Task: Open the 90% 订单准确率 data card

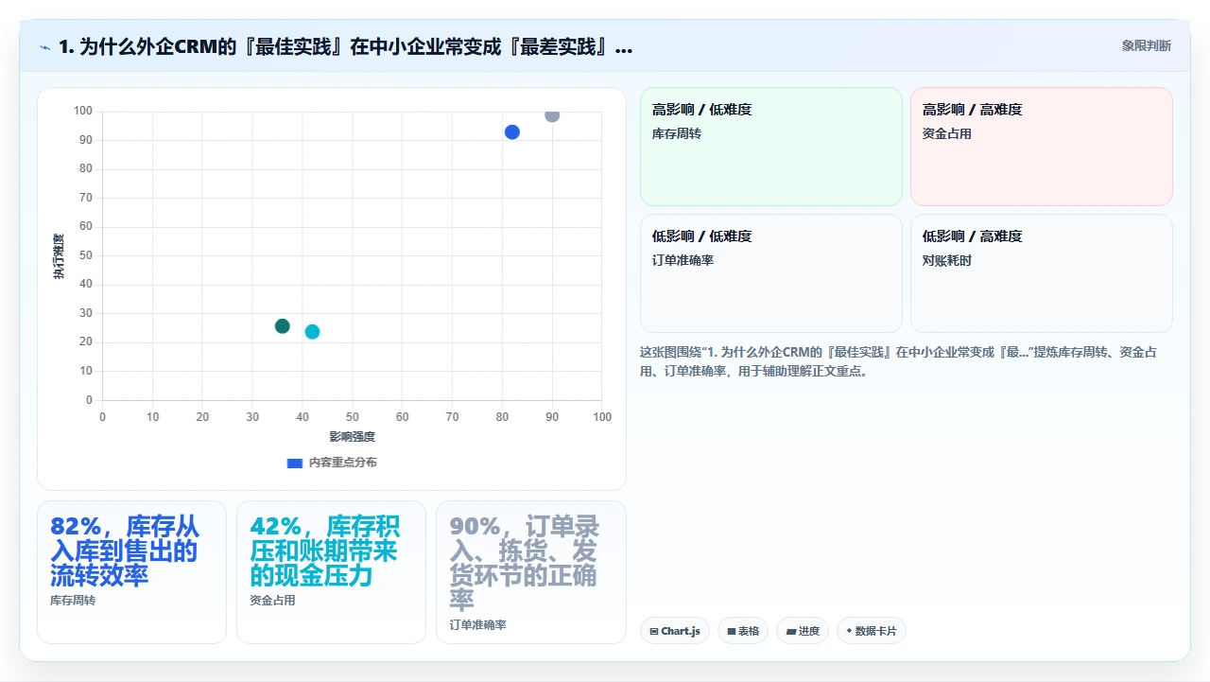Action: [531, 572]
